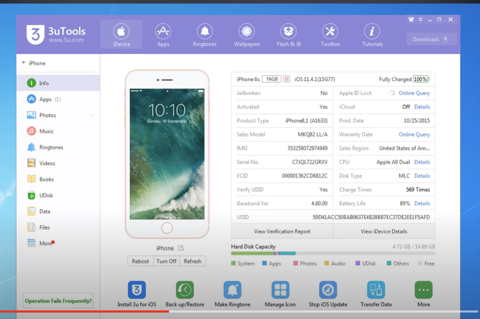Open More in the sidebar
The height and width of the screenshot is (319, 480).
click(x=58, y=243)
